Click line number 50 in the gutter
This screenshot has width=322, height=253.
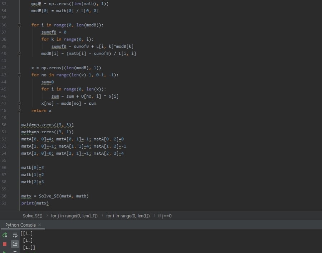pyautogui.click(x=4, y=125)
